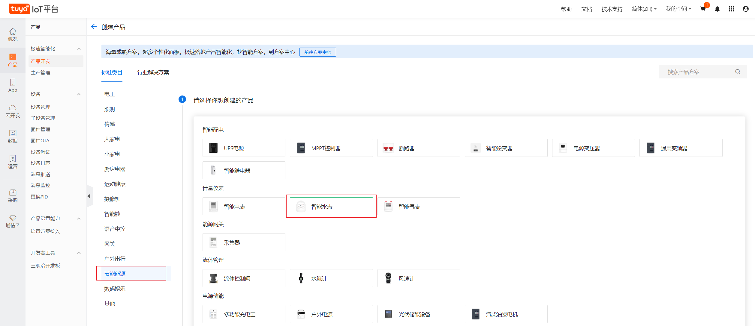
Task: Click the shopping cart icon
Action: (703, 9)
